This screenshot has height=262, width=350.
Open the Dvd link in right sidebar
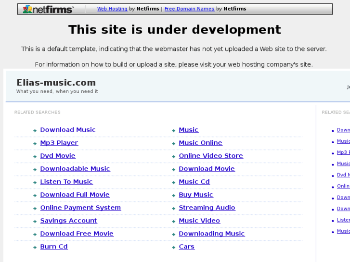pyautogui.click(x=344, y=175)
